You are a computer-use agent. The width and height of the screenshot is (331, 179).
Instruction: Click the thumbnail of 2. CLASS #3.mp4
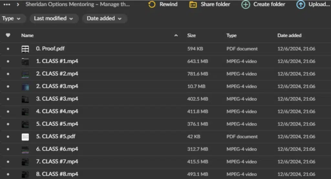click(x=25, y=87)
